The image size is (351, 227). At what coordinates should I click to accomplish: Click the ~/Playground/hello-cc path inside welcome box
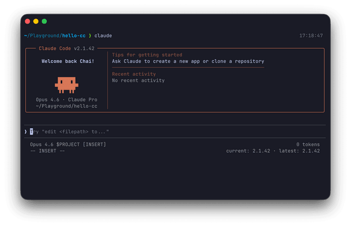(67, 106)
